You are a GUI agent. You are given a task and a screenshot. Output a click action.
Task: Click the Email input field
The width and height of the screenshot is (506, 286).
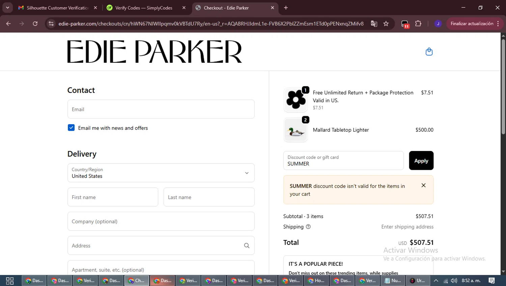[x=161, y=109]
